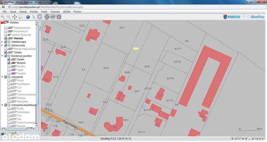Click parcel label 637/4 on the map

tap(170, 79)
